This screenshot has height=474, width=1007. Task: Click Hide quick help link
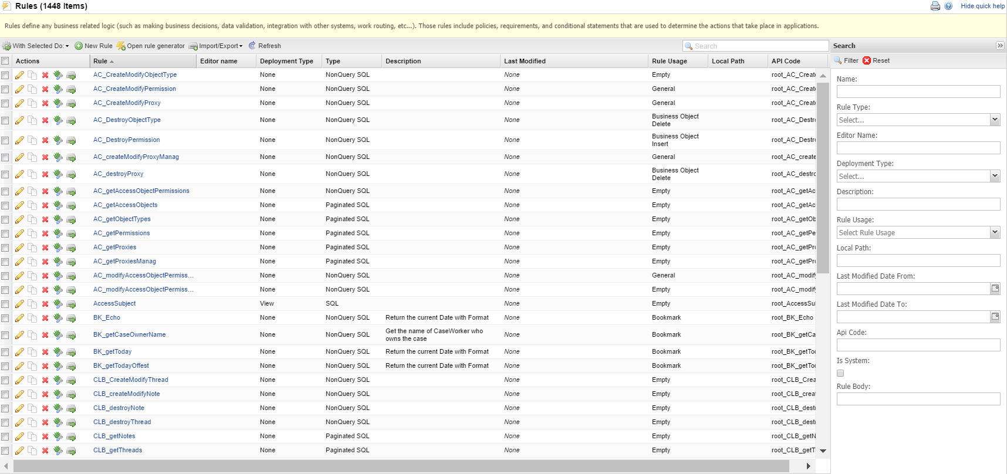coord(982,6)
